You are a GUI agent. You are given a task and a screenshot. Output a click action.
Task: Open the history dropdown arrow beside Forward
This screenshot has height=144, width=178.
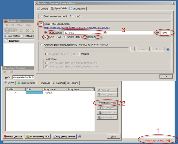16,30
